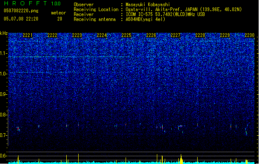Select the file name 0507082220.png

(21, 11)
